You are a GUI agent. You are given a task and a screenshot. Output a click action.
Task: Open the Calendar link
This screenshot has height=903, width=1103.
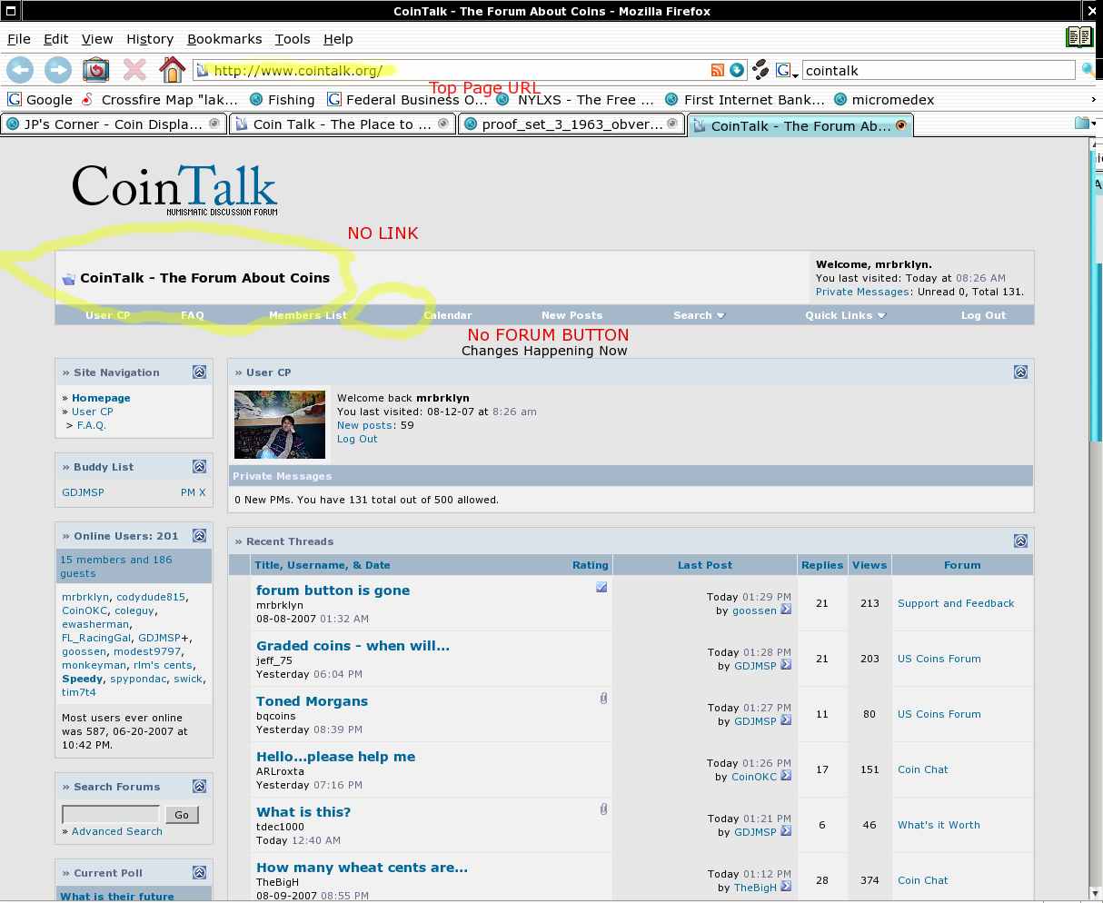coord(448,315)
